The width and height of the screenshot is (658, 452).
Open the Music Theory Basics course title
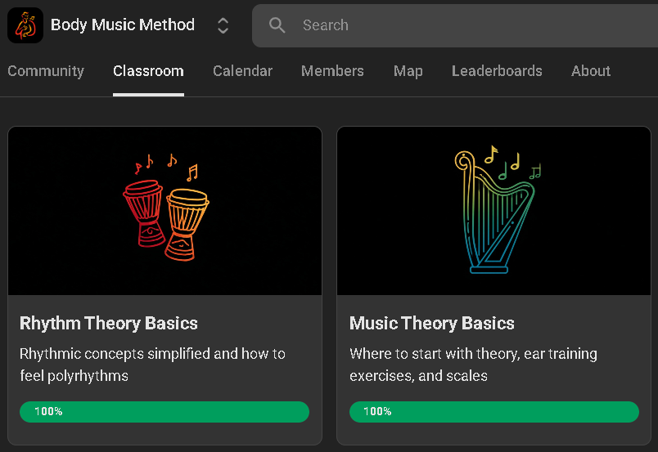click(x=432, y=323)
